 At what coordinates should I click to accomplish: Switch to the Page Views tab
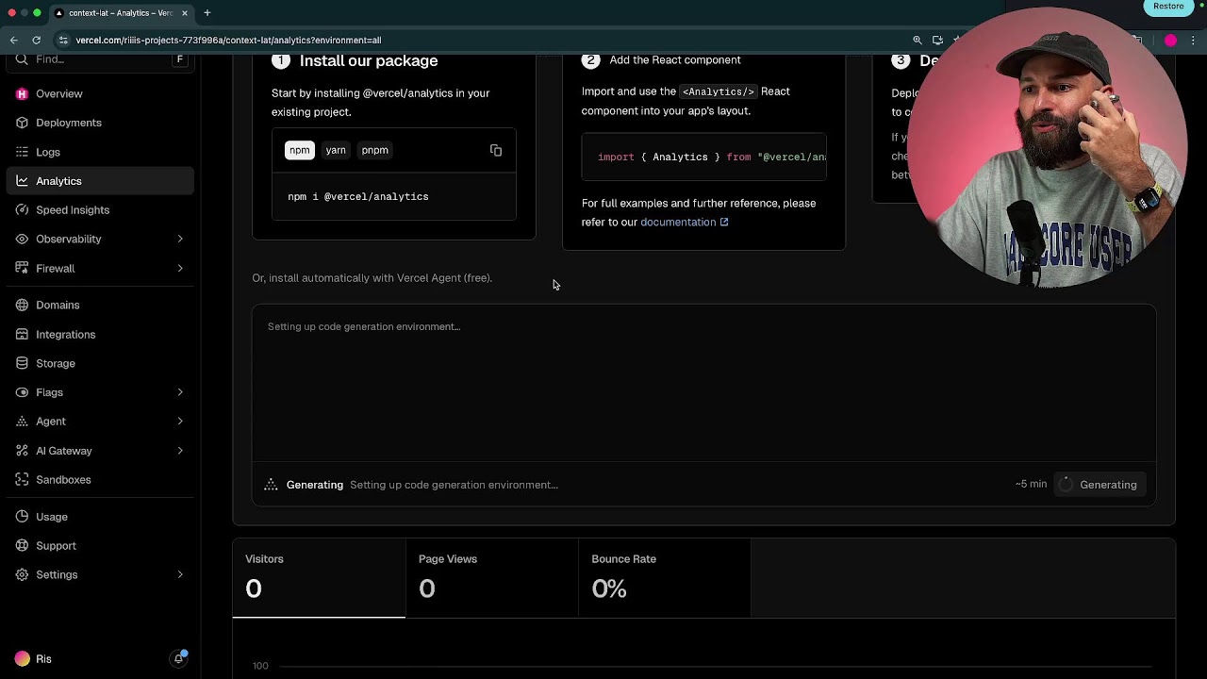click(491, 578)
